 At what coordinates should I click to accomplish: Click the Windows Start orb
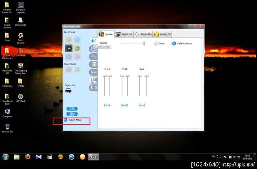pyautogui.click(x=6, y=157)
